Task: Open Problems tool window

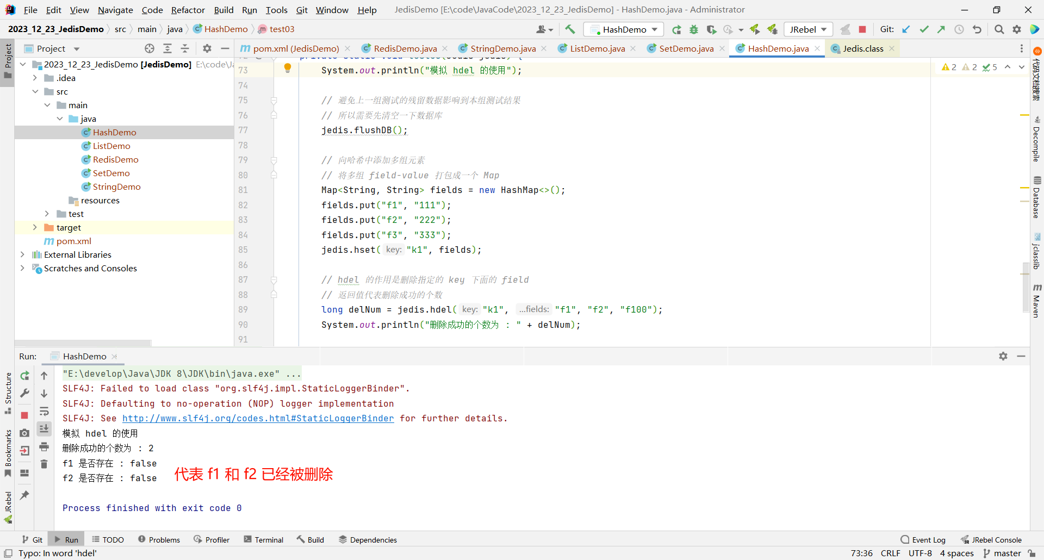Action: point(159,539)
